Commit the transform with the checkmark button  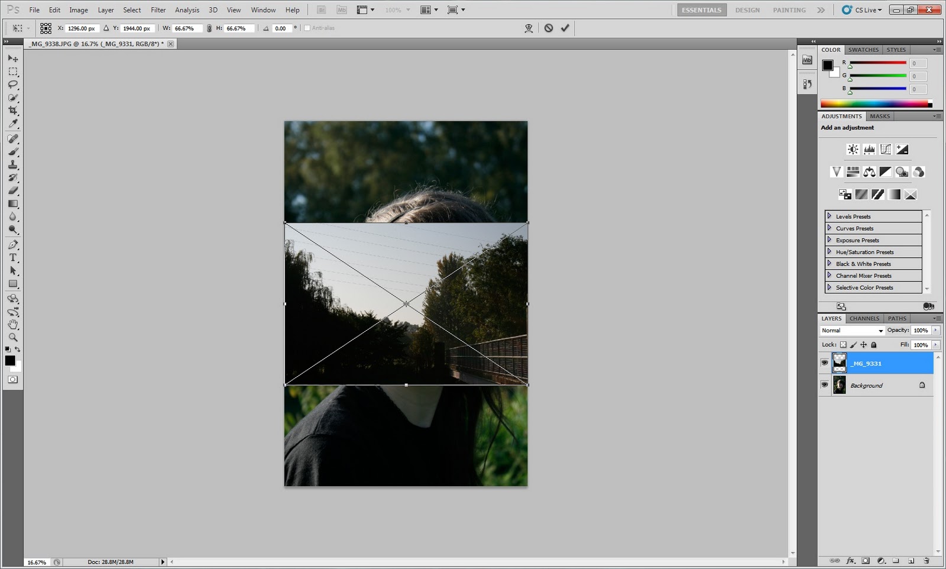tap(564, 27)
